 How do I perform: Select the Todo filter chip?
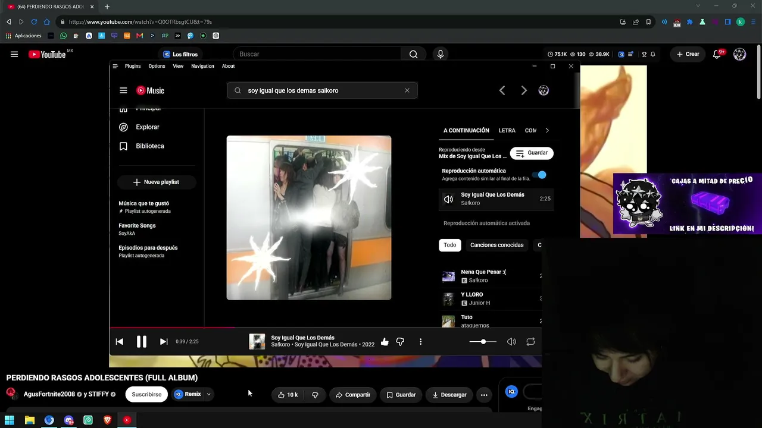[x=450, y=245]
